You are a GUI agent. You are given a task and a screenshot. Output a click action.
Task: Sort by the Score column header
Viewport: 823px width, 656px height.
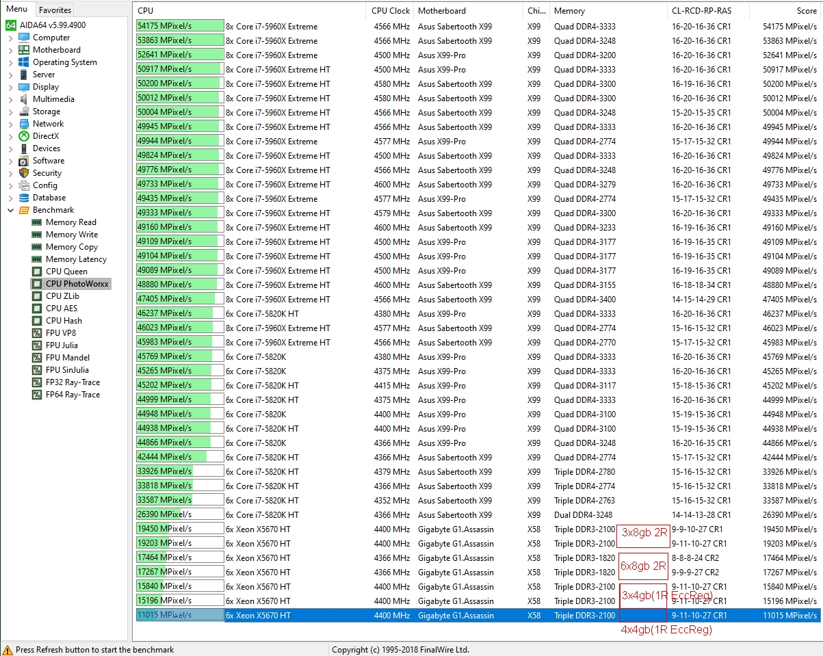(x=786, y=11)
